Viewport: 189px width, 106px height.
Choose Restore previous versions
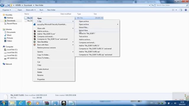coord(54,48)
